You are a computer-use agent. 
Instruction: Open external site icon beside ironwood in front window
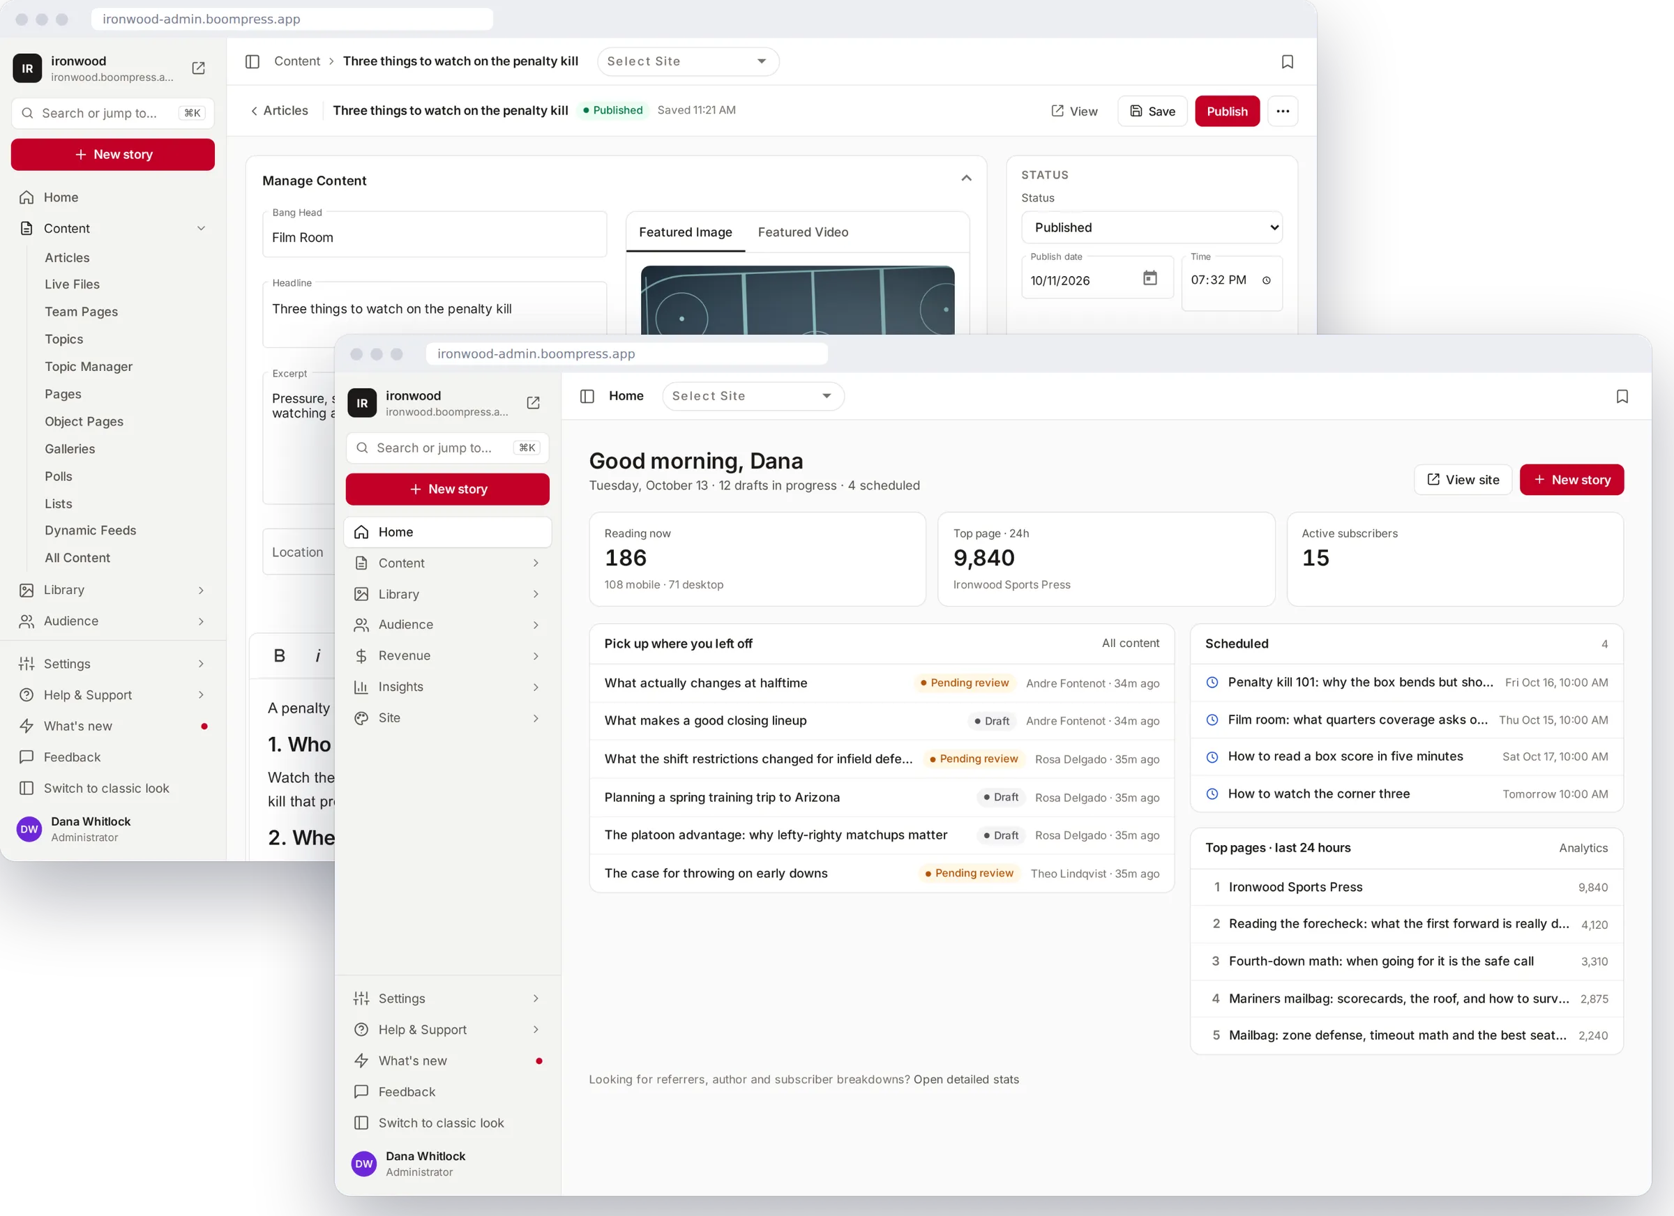click(x=533, y=403)
